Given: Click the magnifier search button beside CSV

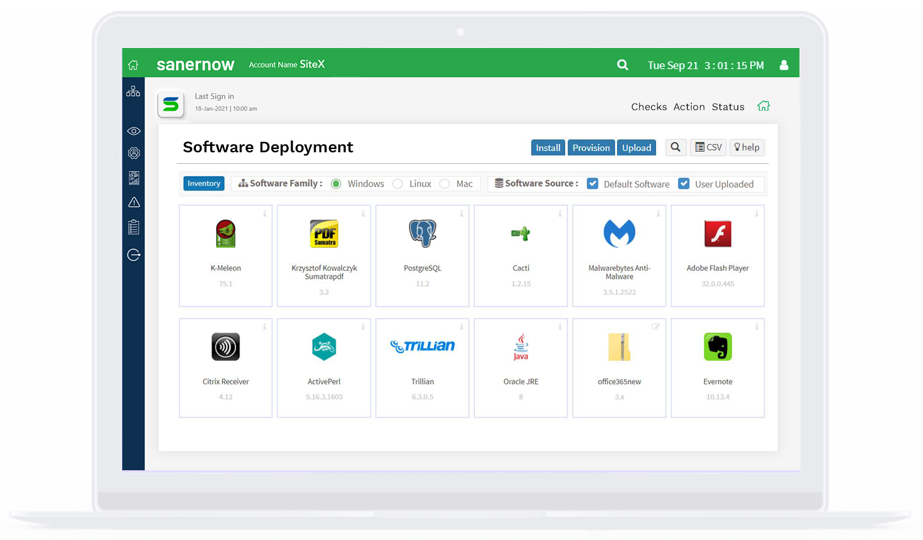Looking at the screenshot, I should (676, 147).
